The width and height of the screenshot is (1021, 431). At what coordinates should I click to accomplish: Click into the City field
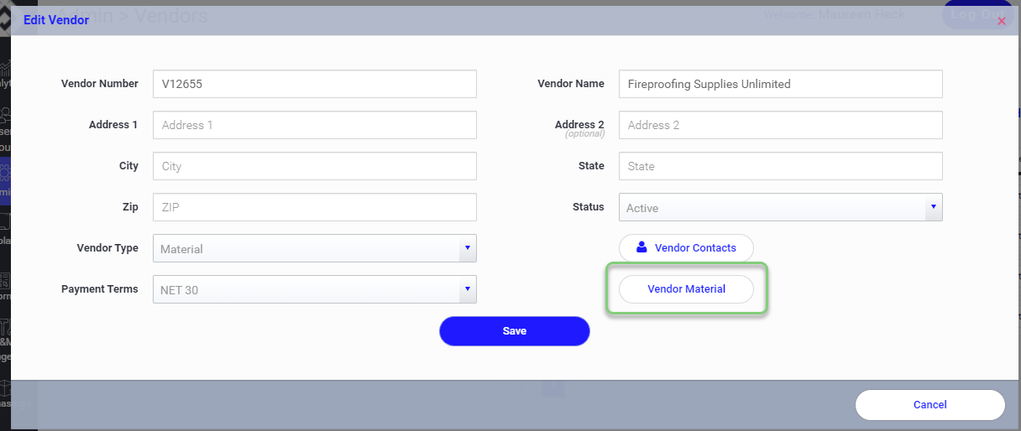315,166
